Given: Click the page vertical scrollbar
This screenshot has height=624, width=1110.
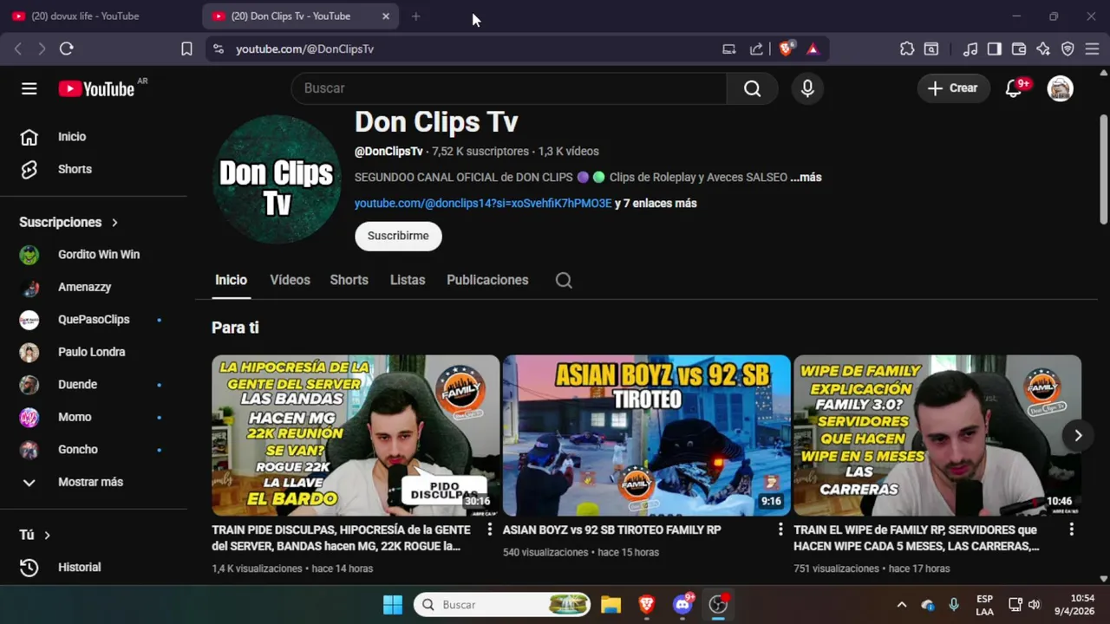Looking at the screenshot, I should pos(1103,169).
